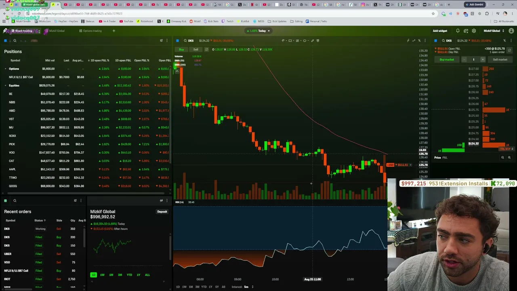Switch to the Options trading layout tab

90,31
